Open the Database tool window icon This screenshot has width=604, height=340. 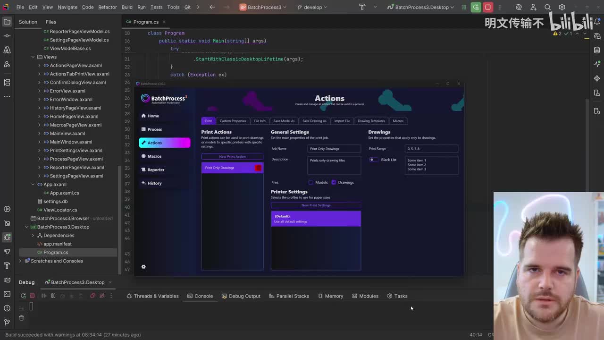pyautogui.click(x=597, y=50)
